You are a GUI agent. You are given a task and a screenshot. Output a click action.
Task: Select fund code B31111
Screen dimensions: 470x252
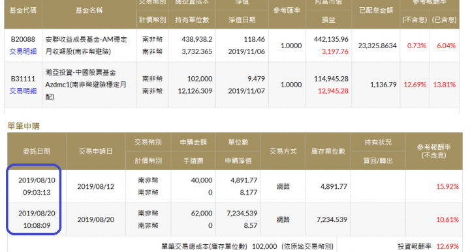coord(23,79)
